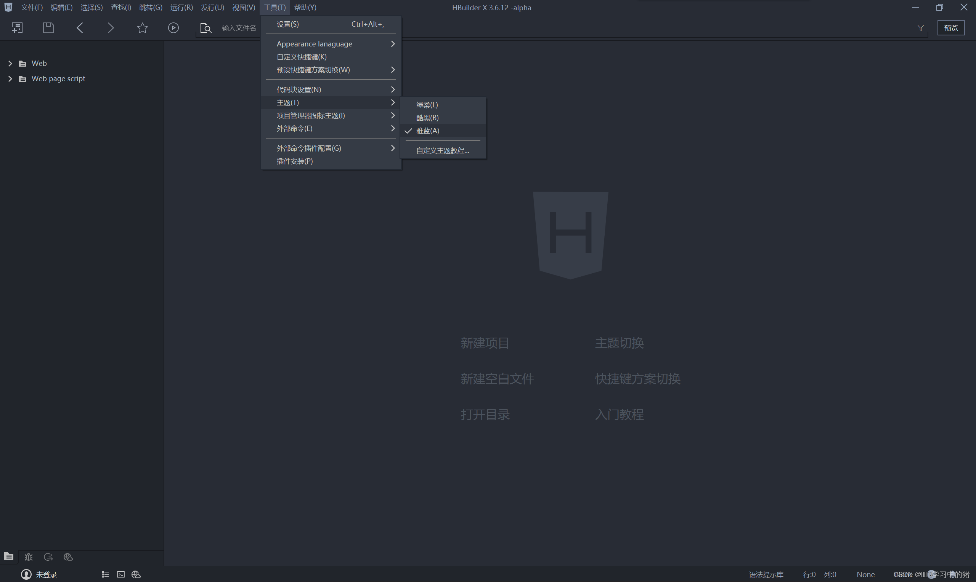Click the back navigation arrow
The height and width of the screenshot is (582, 976).
[80, 28]
